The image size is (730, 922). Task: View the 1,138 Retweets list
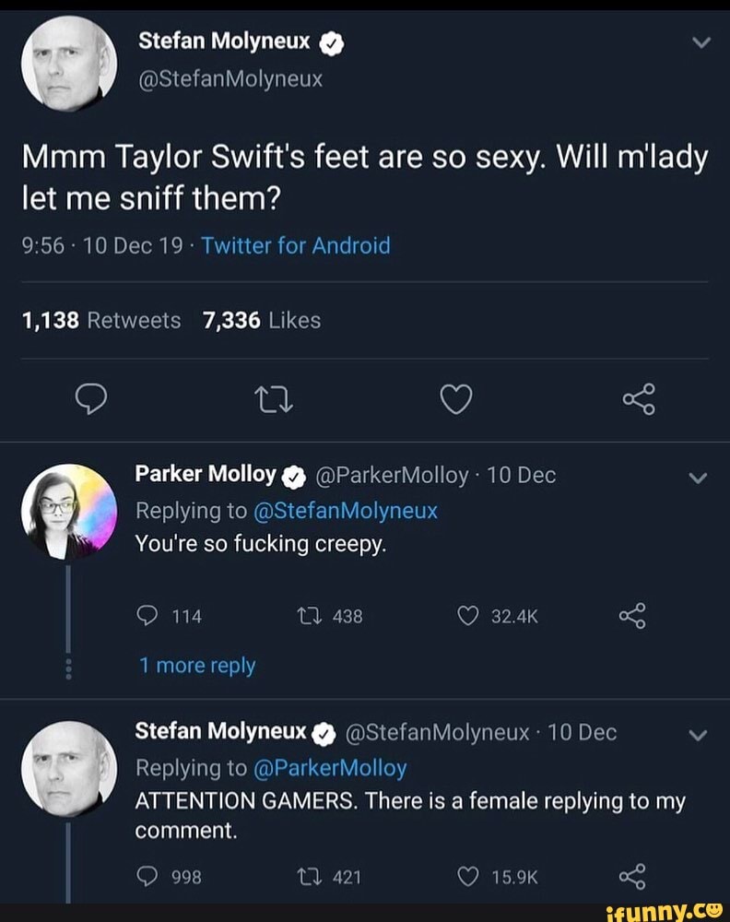coord(100,320)
